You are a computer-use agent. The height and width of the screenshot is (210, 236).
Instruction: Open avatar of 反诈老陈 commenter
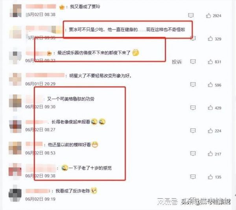[15, 194]
